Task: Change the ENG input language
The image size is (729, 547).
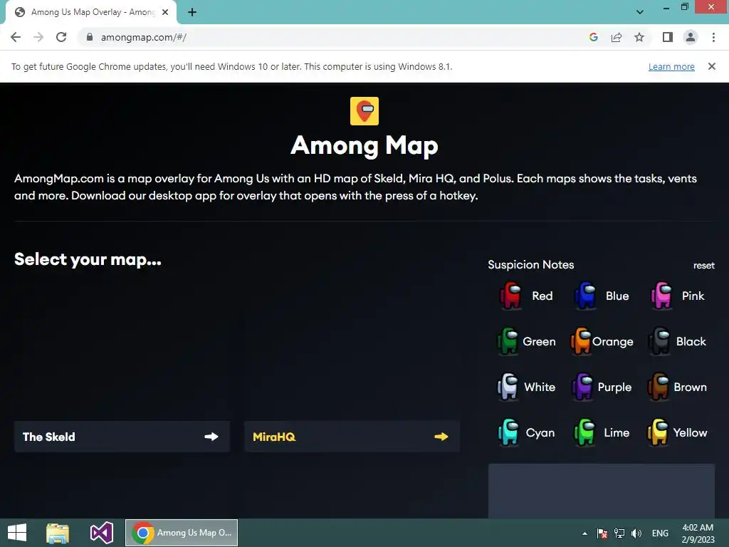Action: click(660, 533)
